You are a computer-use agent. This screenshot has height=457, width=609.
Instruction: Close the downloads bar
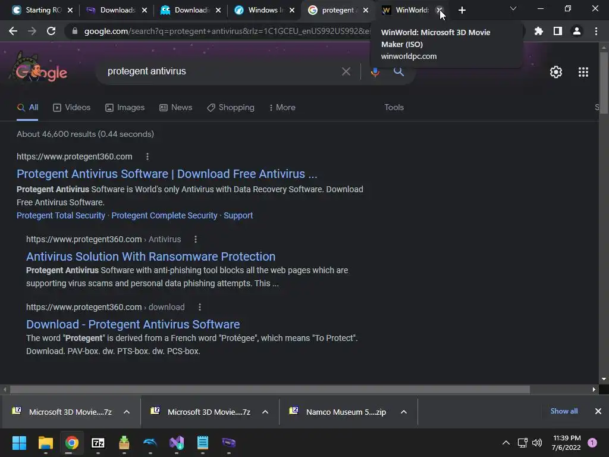coord(598,411)
